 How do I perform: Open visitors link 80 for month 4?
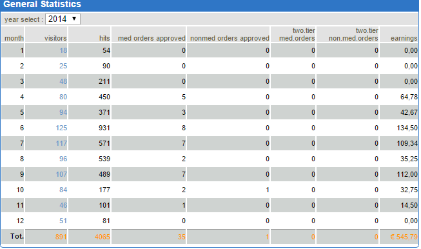point(63,97)
